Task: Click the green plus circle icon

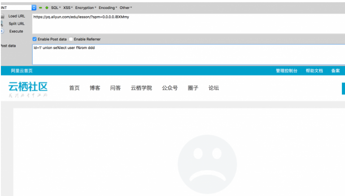Action: (x=47, y=8)
